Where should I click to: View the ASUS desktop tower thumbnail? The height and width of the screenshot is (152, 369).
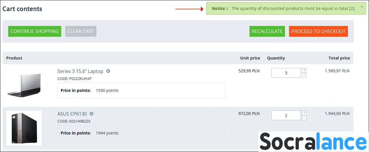point(24,128)
